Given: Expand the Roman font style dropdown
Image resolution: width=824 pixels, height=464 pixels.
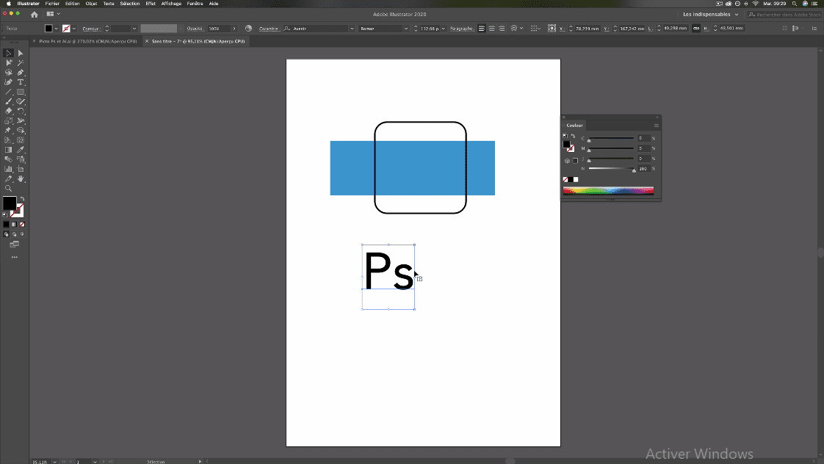Looking at the screenshot, I should point(405,29).
